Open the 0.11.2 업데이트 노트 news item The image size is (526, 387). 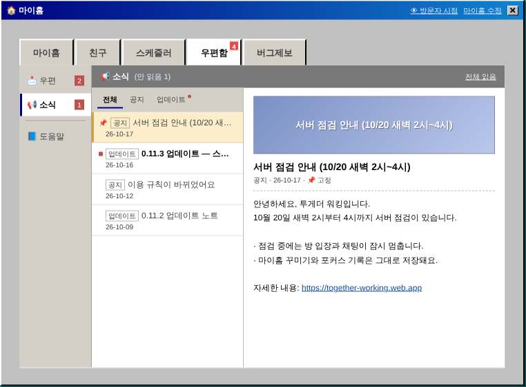pos(167,220)
